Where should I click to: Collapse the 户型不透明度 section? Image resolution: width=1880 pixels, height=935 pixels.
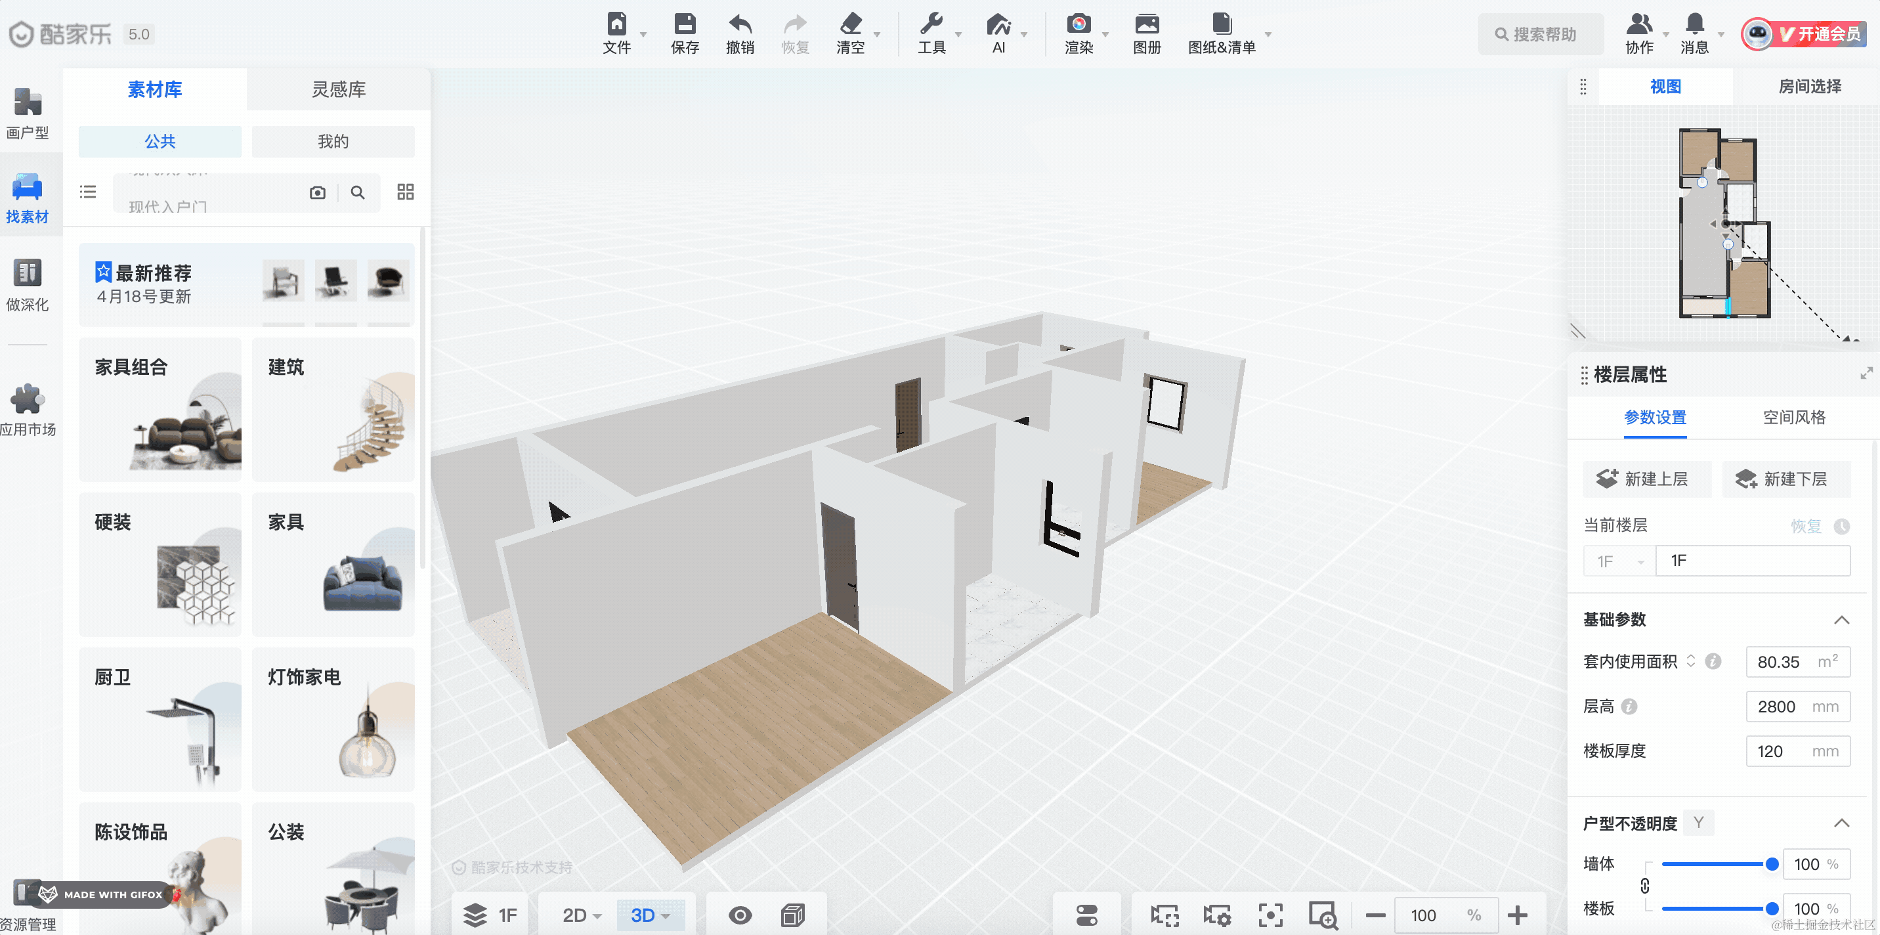(1841, 823)
